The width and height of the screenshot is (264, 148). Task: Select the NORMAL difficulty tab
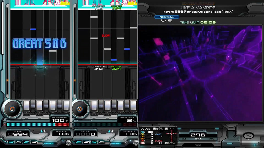[x=167, y=17]
